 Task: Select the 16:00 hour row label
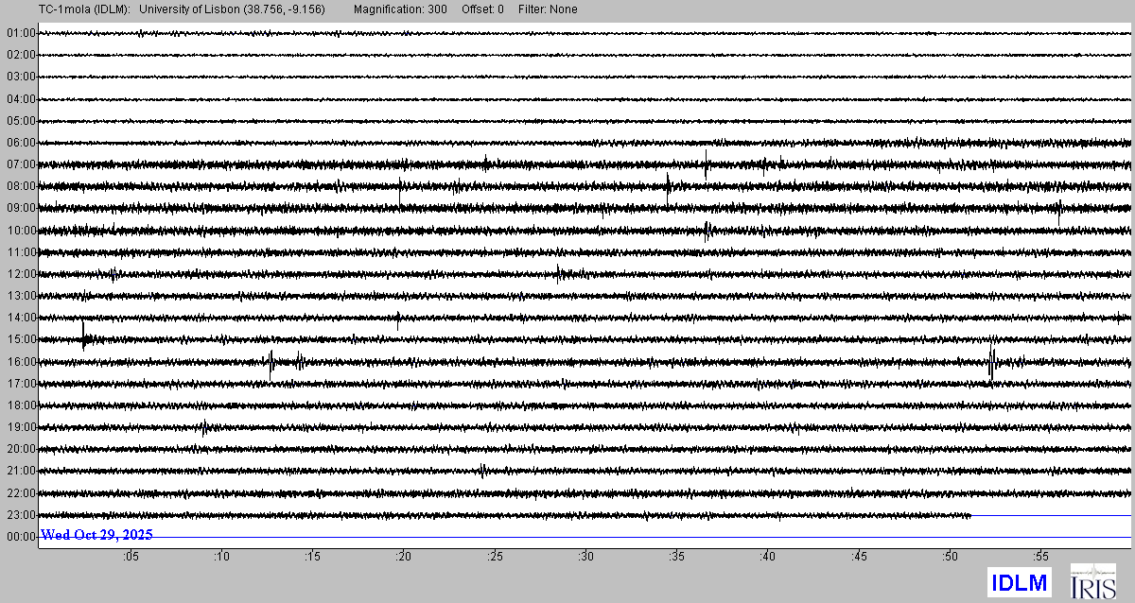coord(21,362)
